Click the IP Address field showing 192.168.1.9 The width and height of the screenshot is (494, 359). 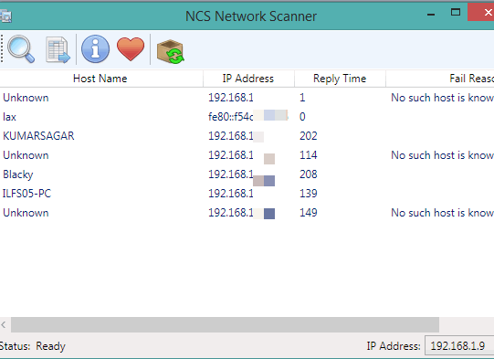(x=459, y=346)
